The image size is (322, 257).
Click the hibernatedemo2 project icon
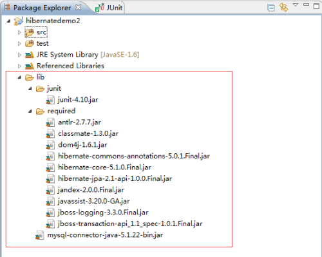click(x=19, y=21)
